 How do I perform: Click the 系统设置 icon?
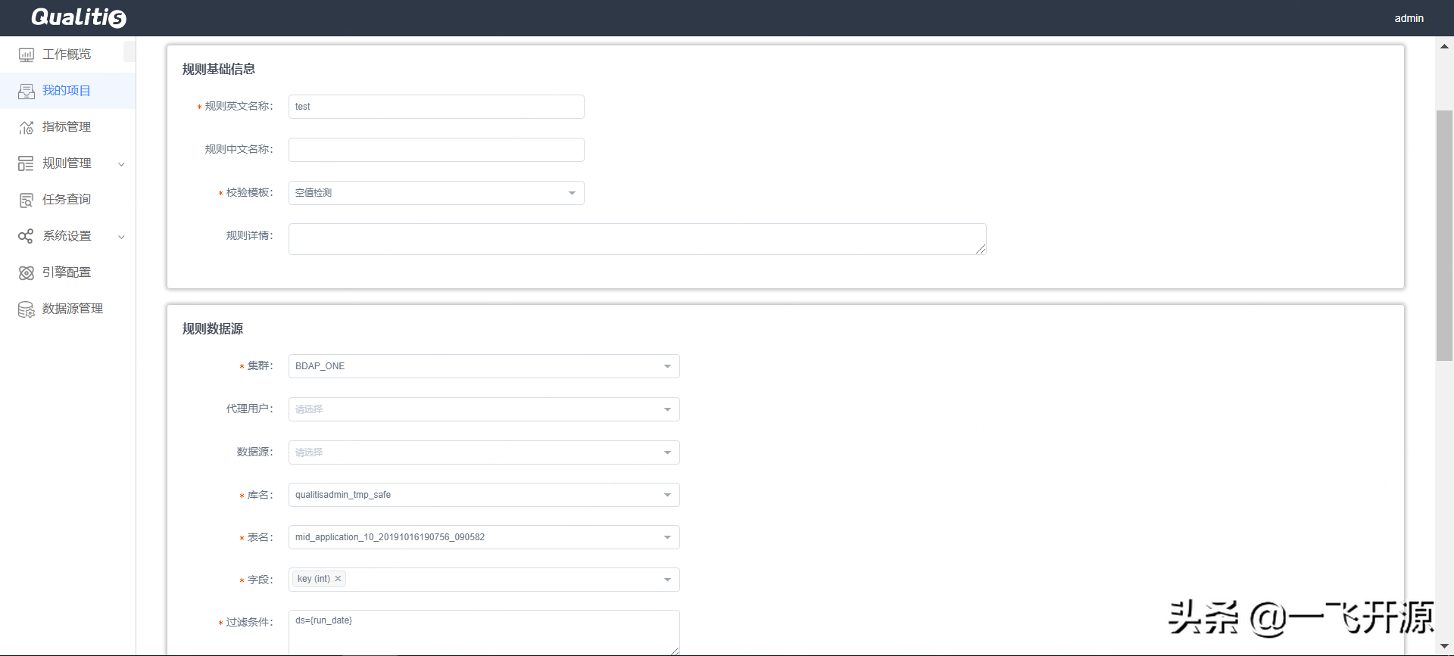coord(27,237)
